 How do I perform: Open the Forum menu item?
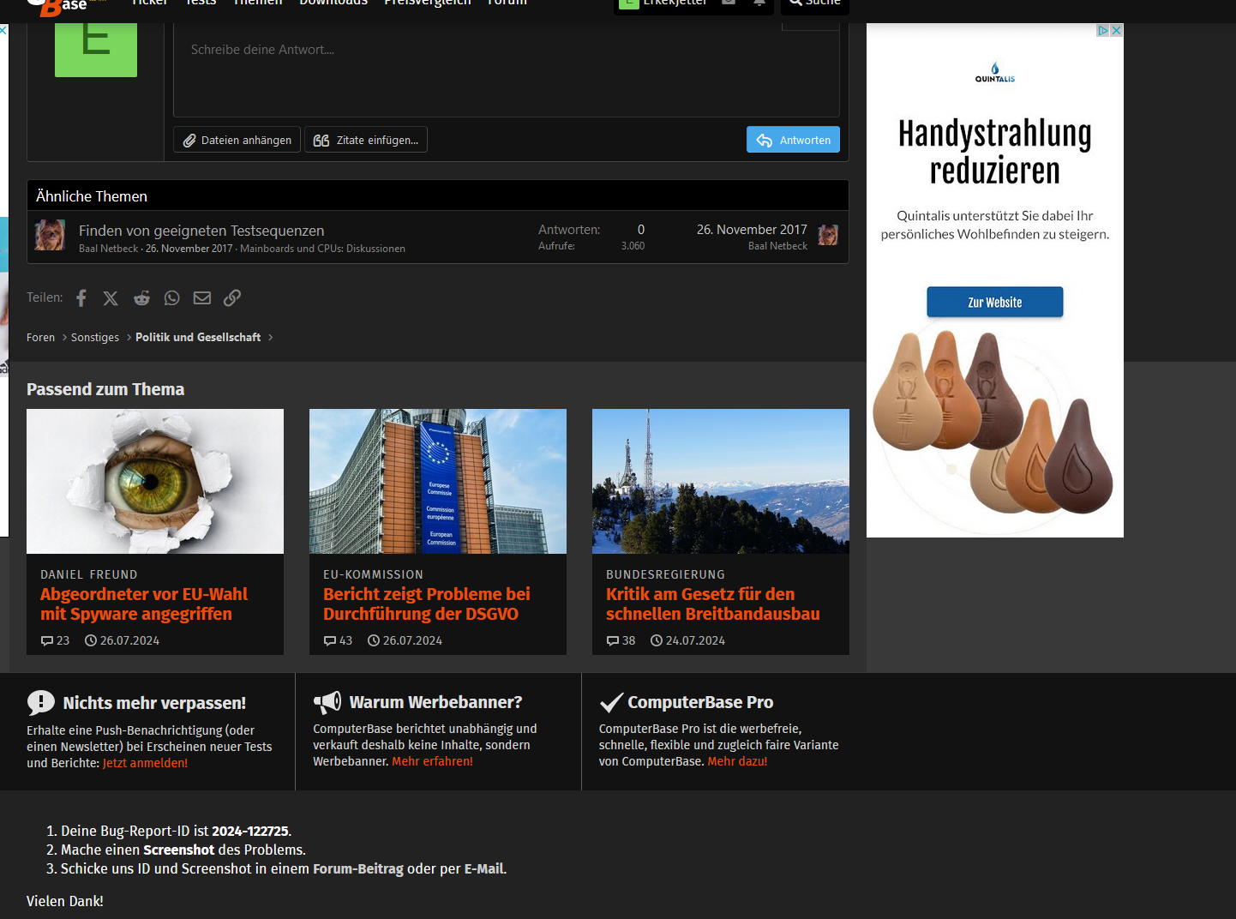coord(507,3)
